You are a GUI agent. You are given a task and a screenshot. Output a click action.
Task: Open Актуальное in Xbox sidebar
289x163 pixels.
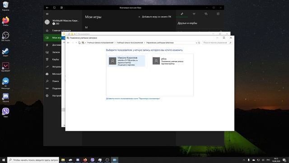[53, 67]
